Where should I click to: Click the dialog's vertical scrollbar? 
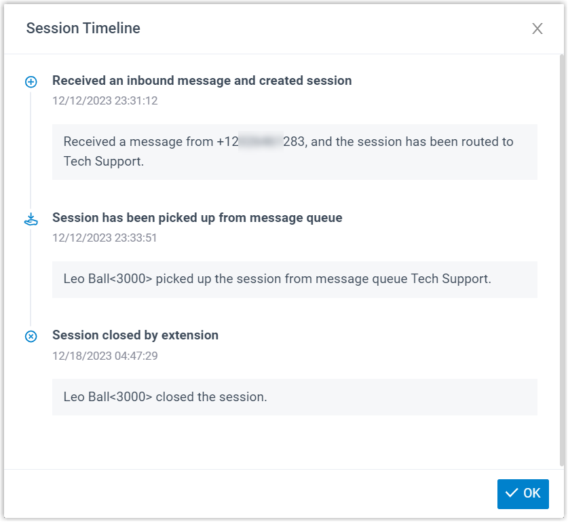point(562,258)
